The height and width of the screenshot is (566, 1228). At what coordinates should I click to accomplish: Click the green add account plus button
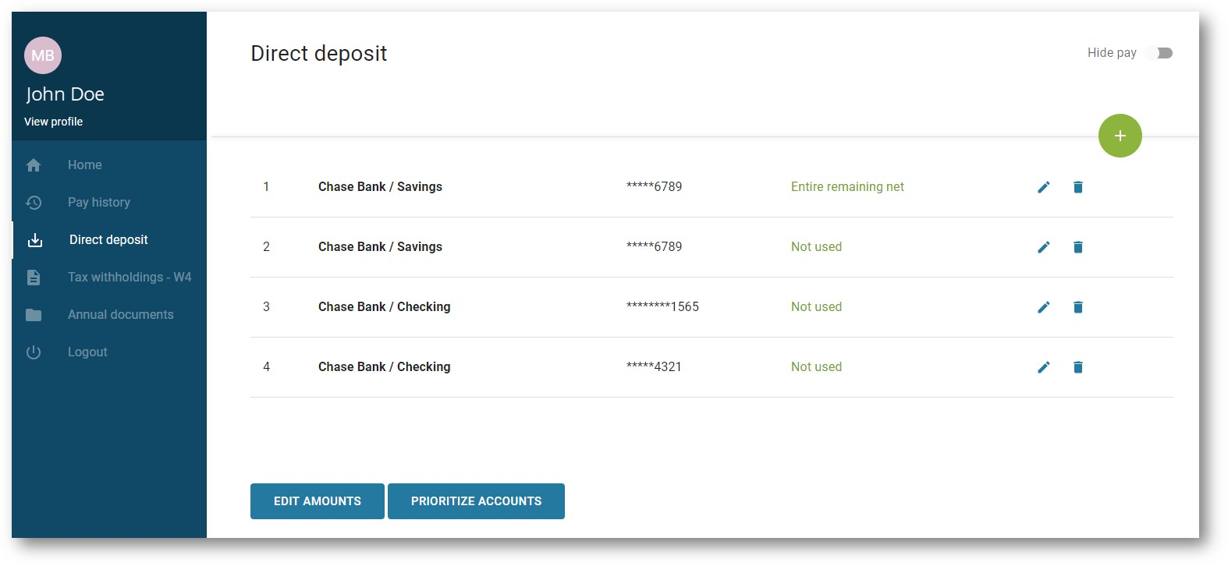tap(1120, 136)
